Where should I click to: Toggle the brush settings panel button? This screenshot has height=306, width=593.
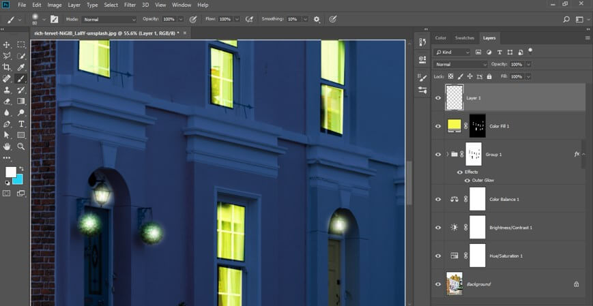pos(55,19)
